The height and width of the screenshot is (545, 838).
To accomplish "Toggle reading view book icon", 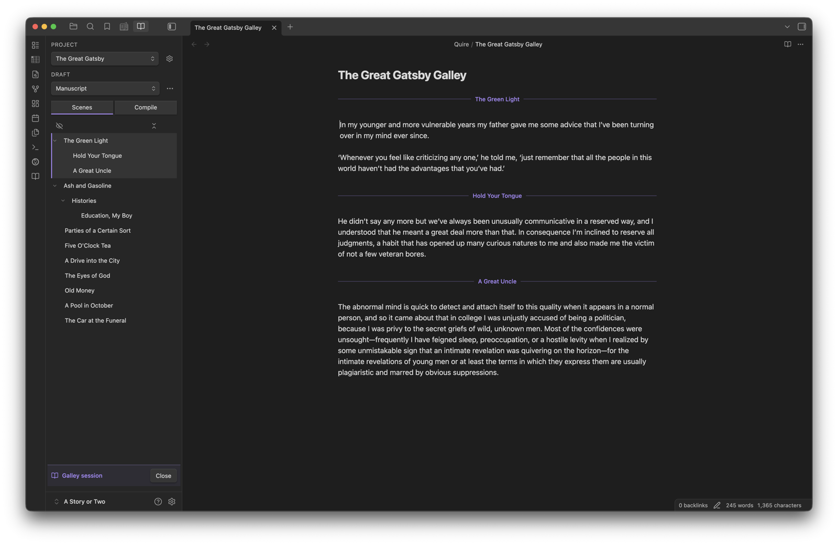I will point(787,45).
